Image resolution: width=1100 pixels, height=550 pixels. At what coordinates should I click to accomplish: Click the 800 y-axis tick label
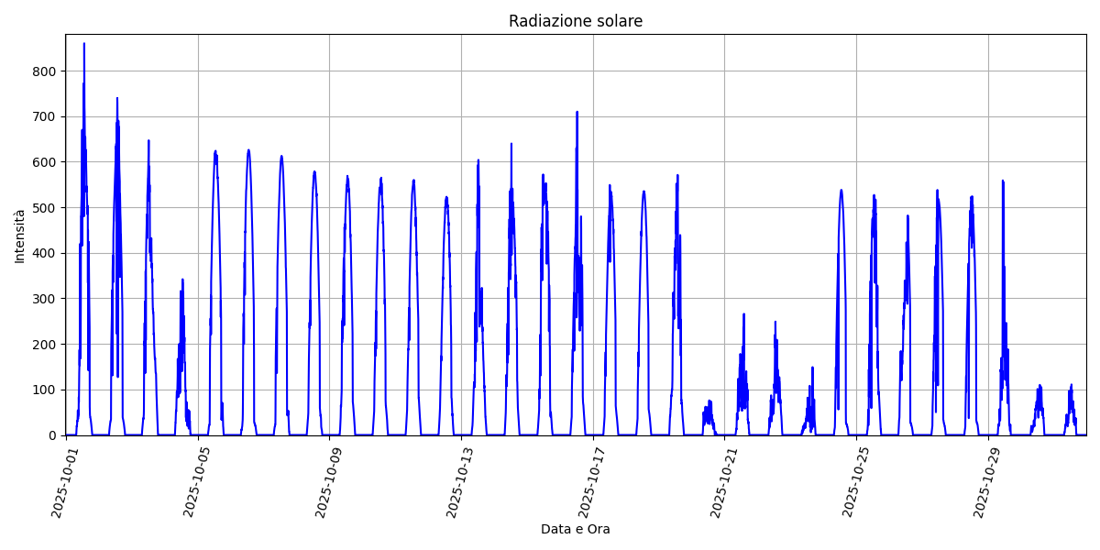[44, 71]
